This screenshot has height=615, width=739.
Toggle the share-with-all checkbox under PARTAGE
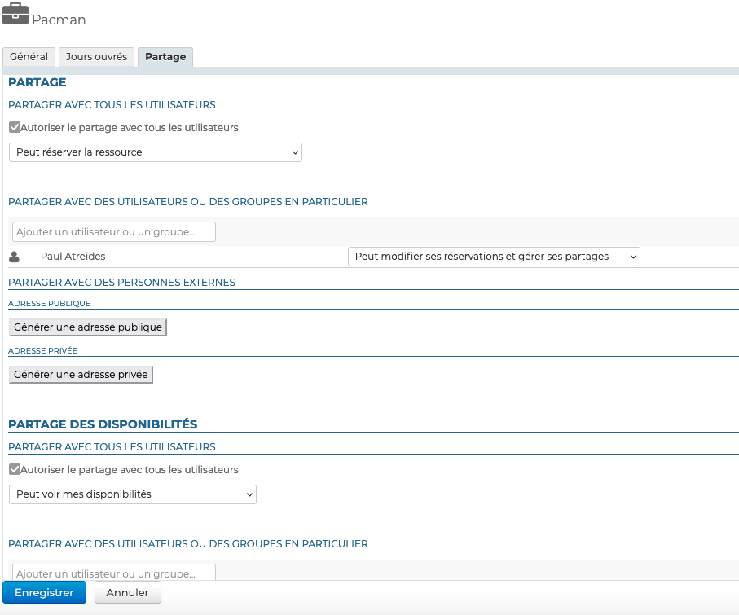coord(15,127)
